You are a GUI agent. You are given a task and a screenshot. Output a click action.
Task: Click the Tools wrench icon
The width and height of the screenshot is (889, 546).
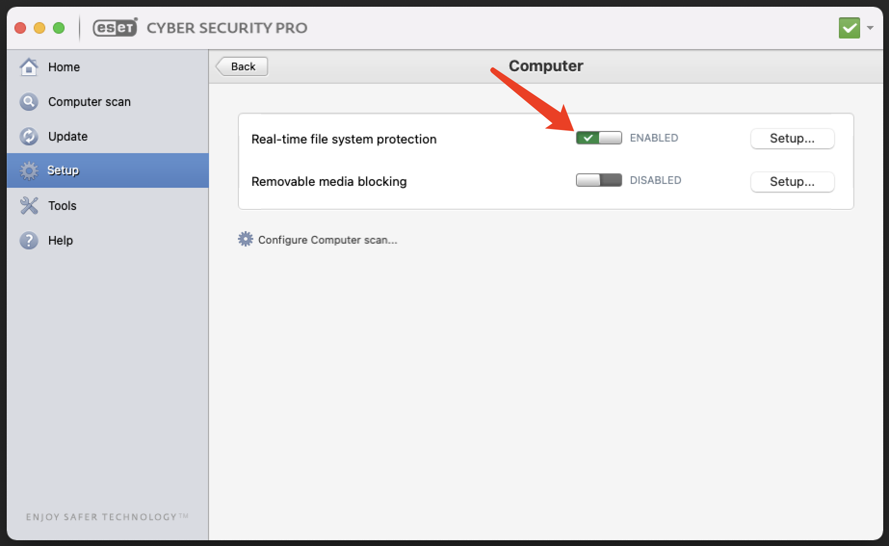pos(29,206)
